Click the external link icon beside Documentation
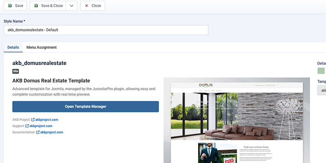Screen dimensions: 326x163 click(x=38, y=132)
